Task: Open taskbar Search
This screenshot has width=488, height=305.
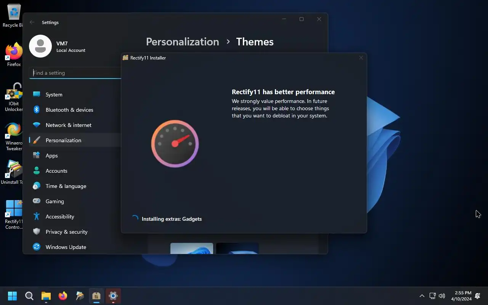Action: (x=29, y=296)
